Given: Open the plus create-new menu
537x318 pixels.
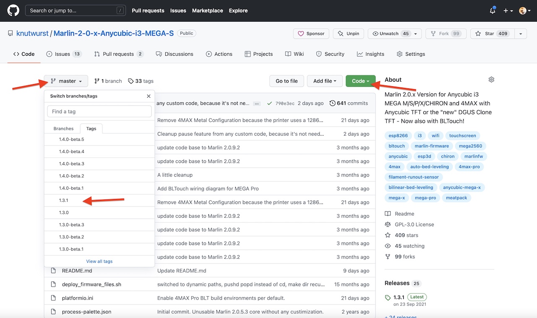Looking at the screenshot, I should click(508, 11).
